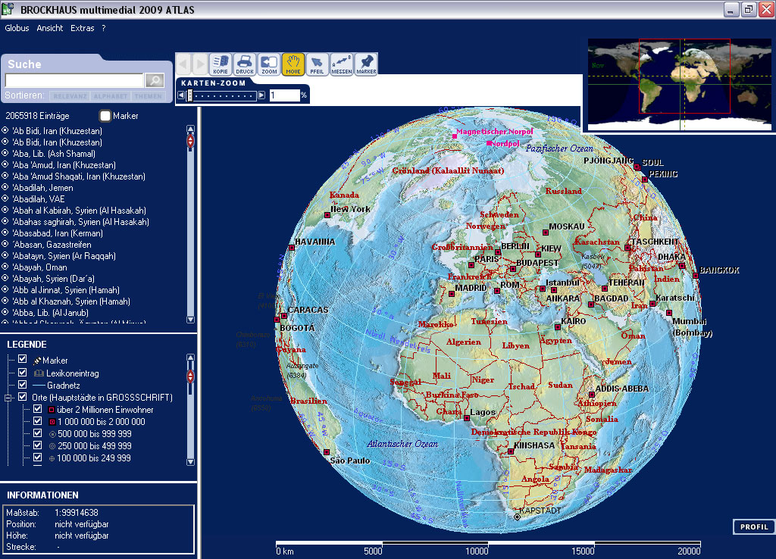Viewport: 776px width, 559px height.
Task: Click the Brockhaus Atlas title bar icon
Action: 8,8
